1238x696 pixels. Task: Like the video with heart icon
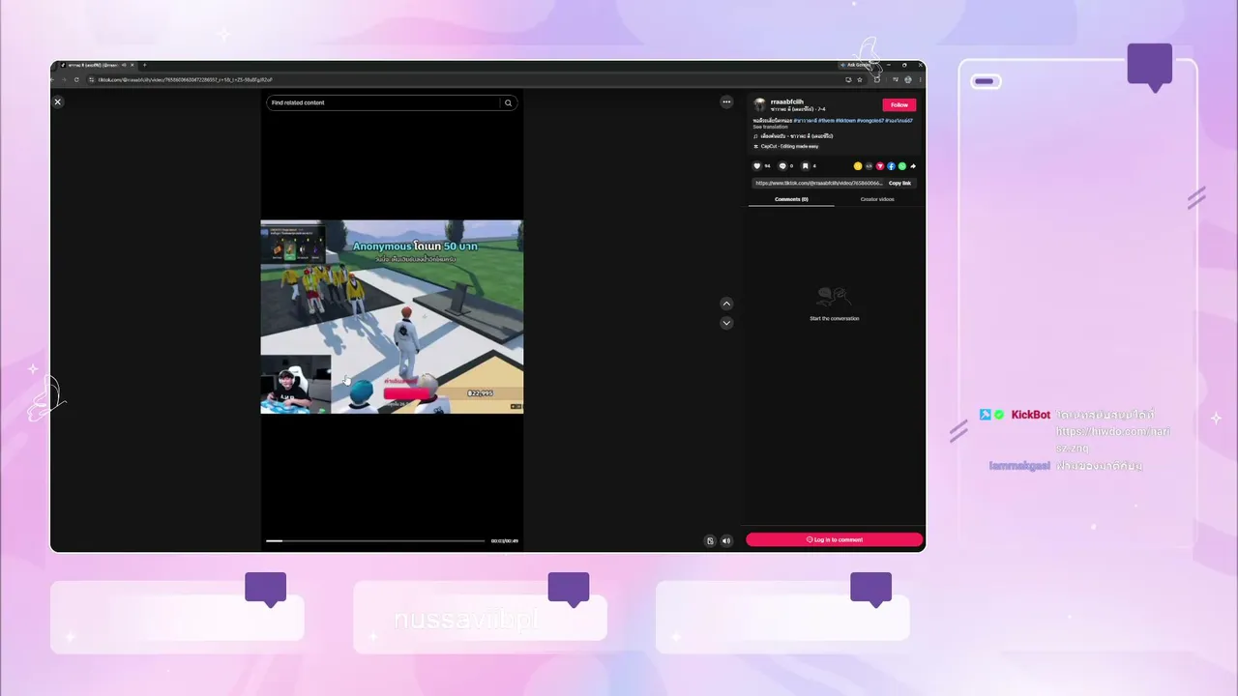tap(757, 166)
